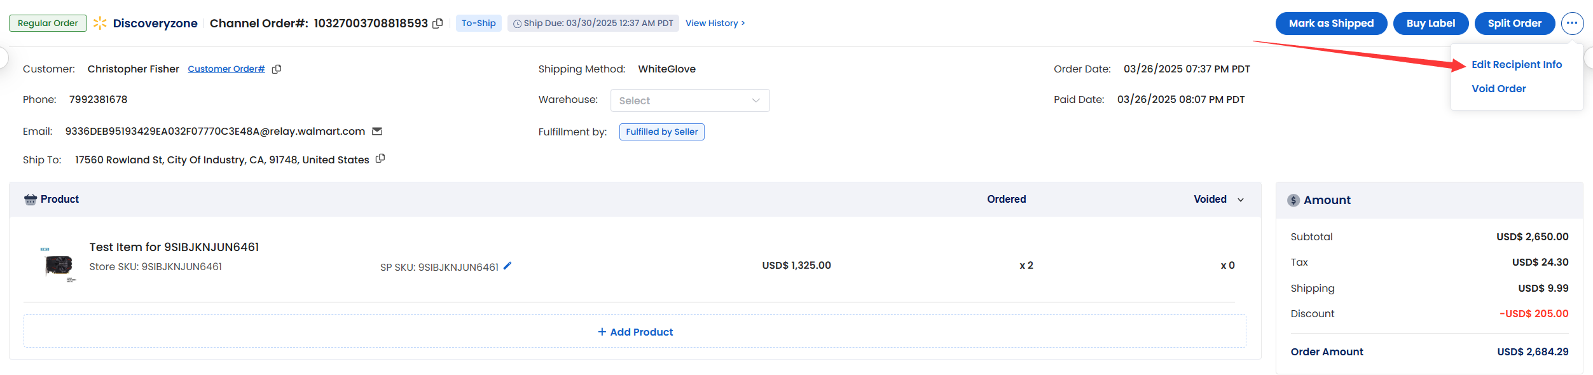Open View History link
Viewport: 1593px width, 375px height.
[715, 24]
